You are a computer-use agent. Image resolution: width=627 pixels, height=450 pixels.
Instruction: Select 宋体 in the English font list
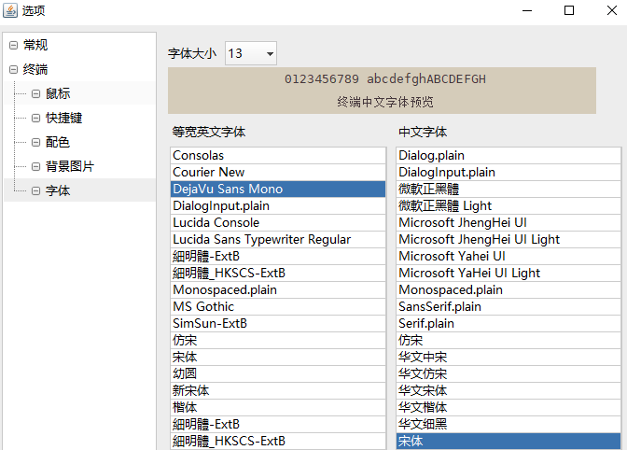(278, 357)
